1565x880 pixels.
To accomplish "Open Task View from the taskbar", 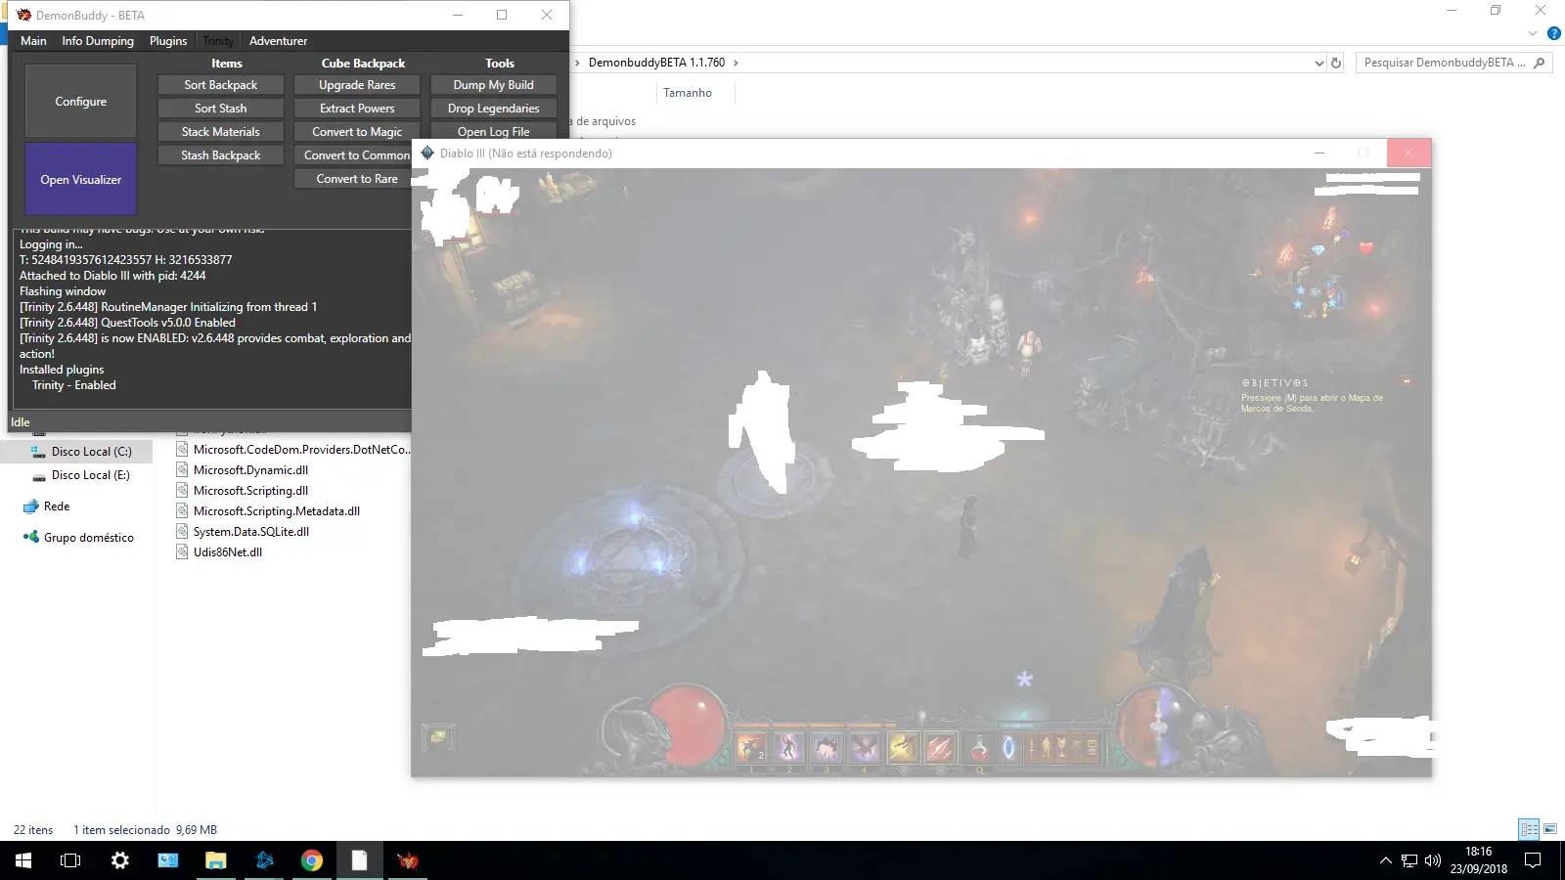I will [70, 860].
